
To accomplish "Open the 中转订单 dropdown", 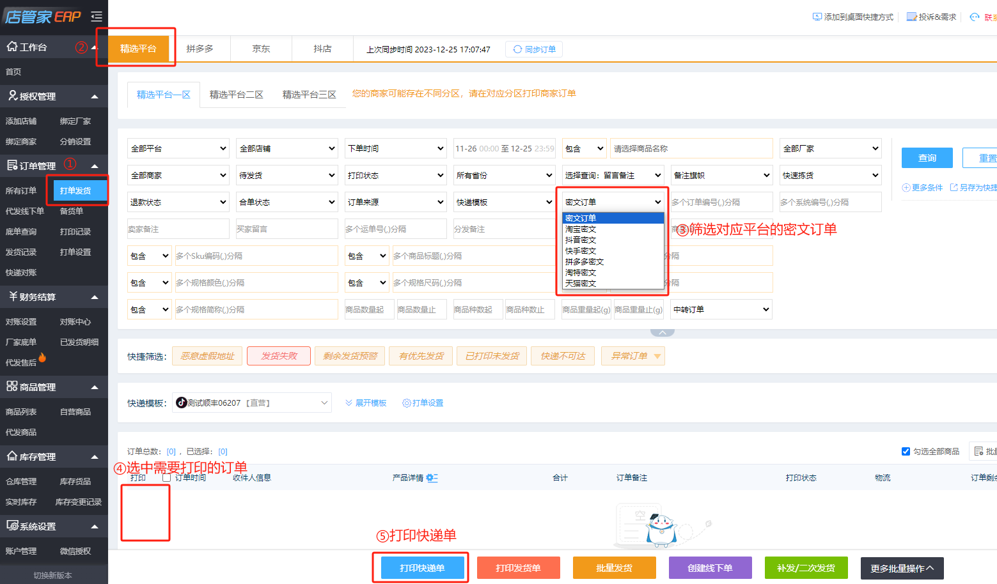I will tap(721, 309).
